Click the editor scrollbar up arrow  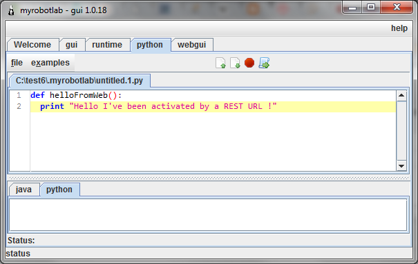(x=401, y=95)
